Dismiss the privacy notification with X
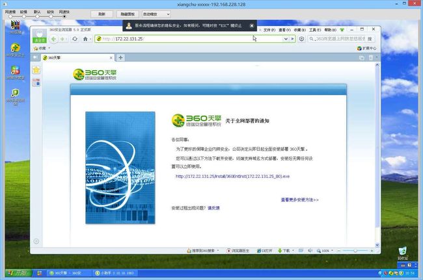 coord(252,25)
